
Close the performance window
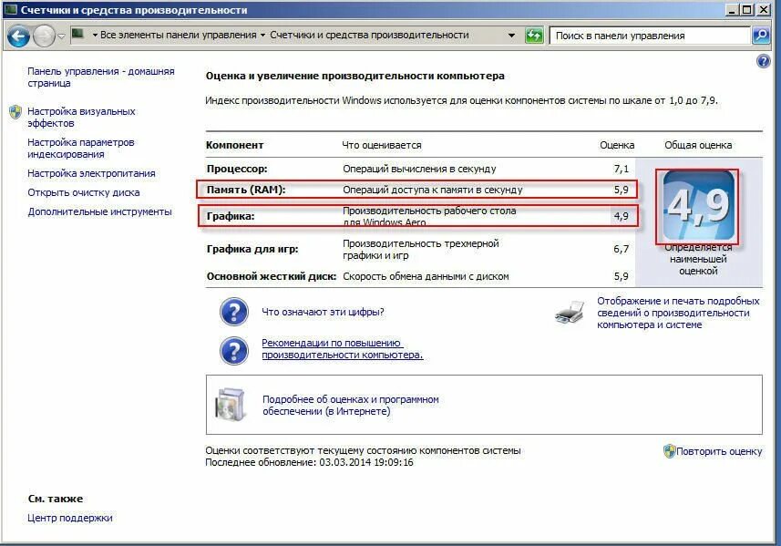[x=763, y=9]
